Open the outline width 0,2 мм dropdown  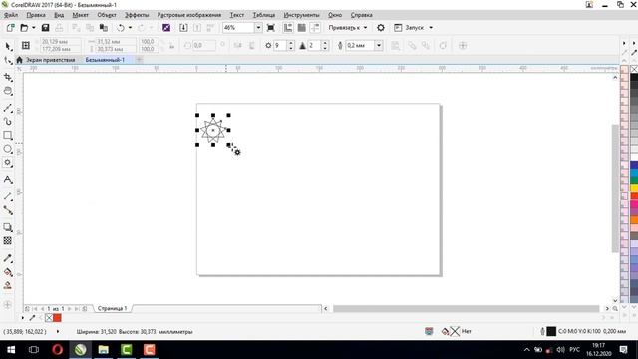pyautogui.click(x=379, y=45)
